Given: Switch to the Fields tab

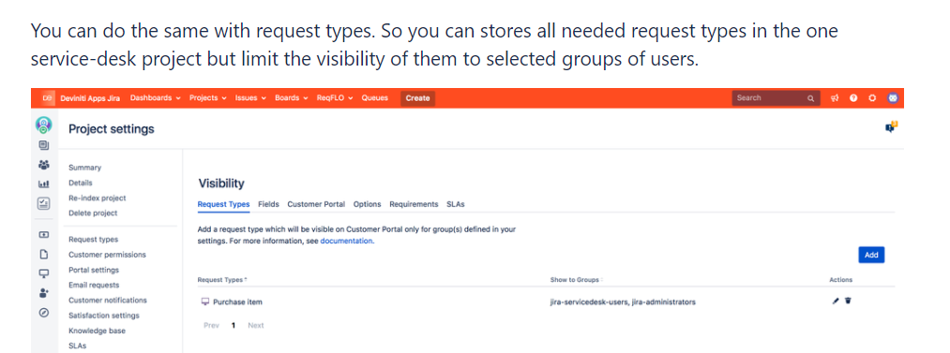Looking at the screenshot, I should pyautogui.click(x=268, y=204).
